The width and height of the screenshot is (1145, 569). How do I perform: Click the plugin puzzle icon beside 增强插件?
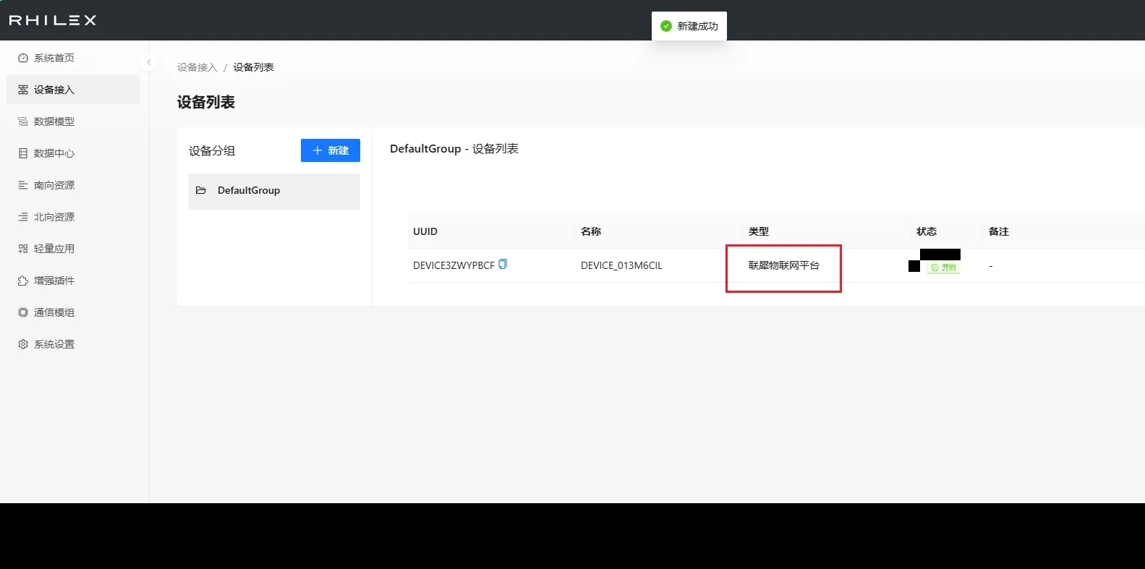click(x=23, y=281)
